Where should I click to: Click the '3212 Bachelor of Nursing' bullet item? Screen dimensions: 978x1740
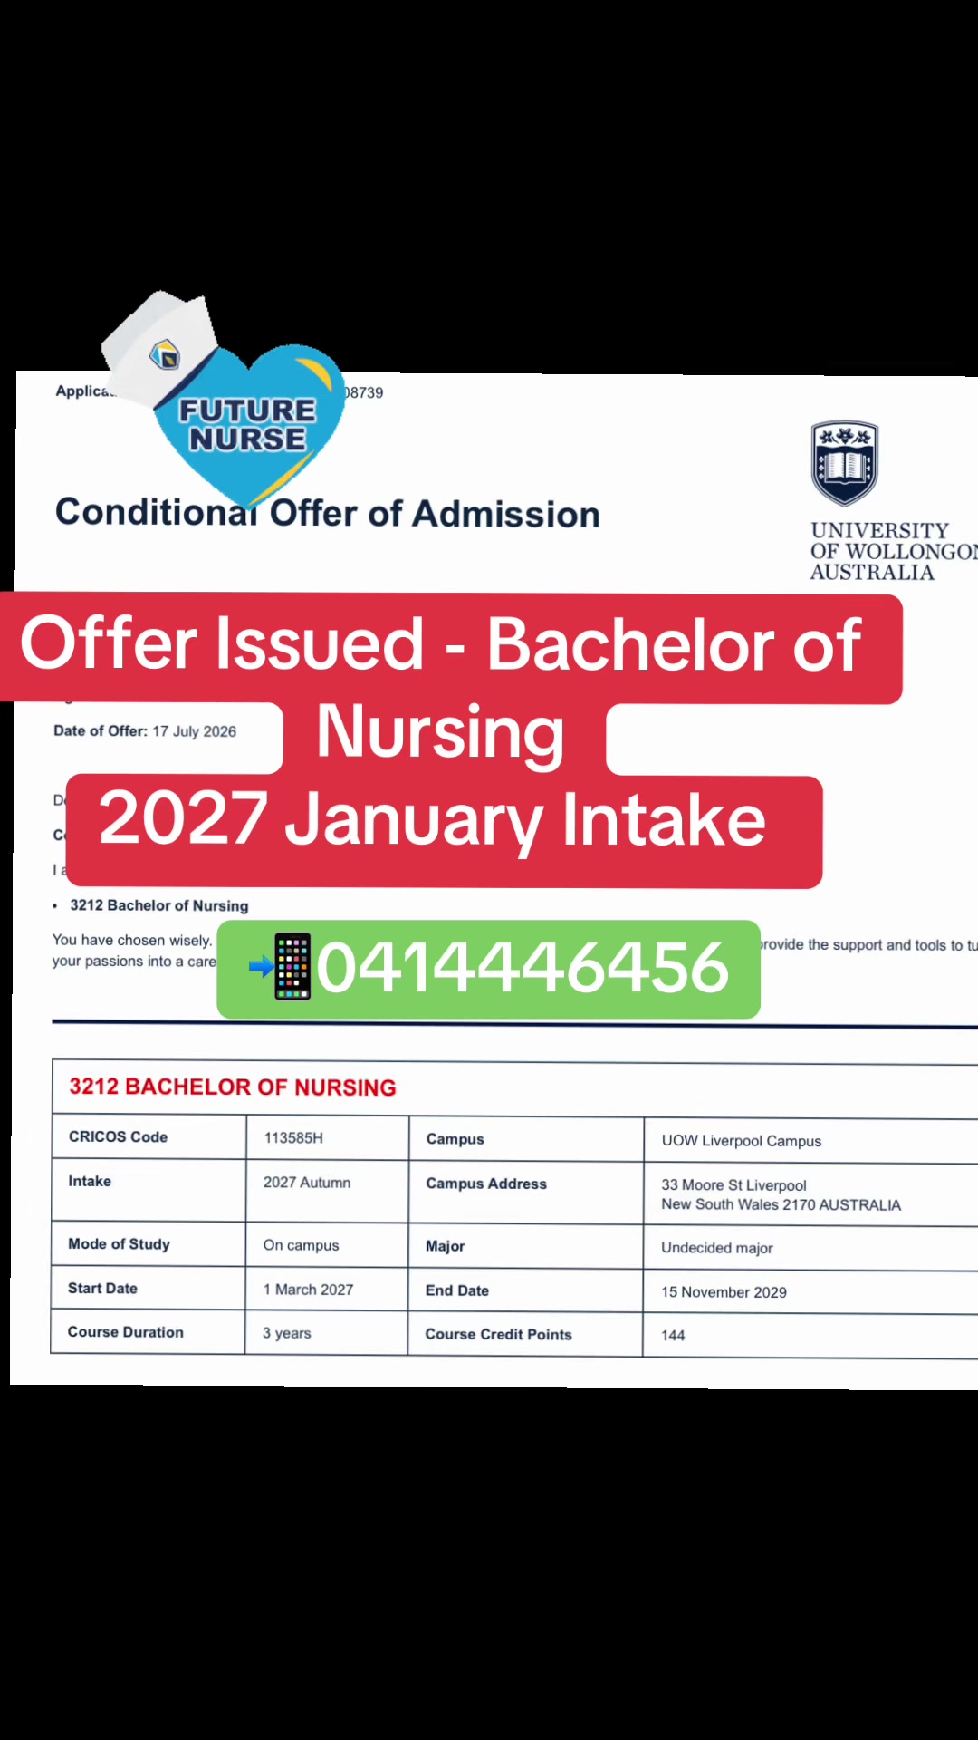pyautogui.click(x=159, y=905)
